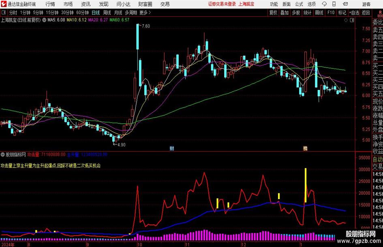Open the 版面 menu
The height and width of the screenshot is (247, 383).
(x=287, y=4)
